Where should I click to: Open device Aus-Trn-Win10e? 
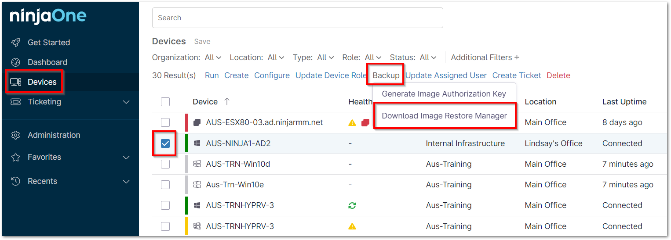pyautogui.click(x=235, y=185)
